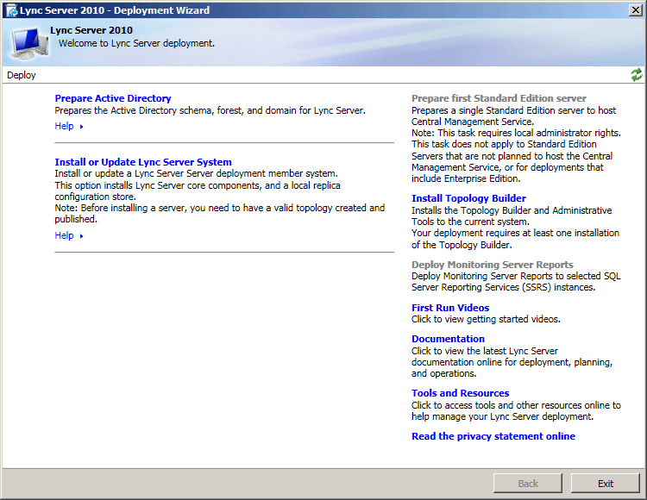Click greyed Prepare first Standard Edition server

499,98
